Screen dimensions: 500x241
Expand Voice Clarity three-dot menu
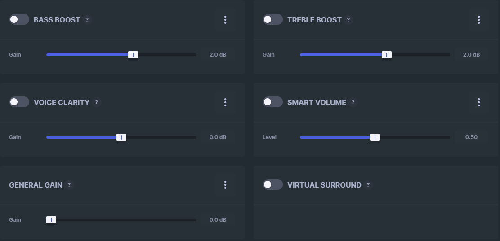[x=225, y=102]
